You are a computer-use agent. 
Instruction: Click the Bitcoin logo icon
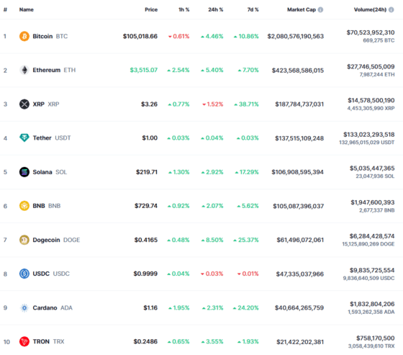click(24, 36)
